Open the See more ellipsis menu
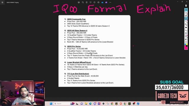 [x=110, y=2]
